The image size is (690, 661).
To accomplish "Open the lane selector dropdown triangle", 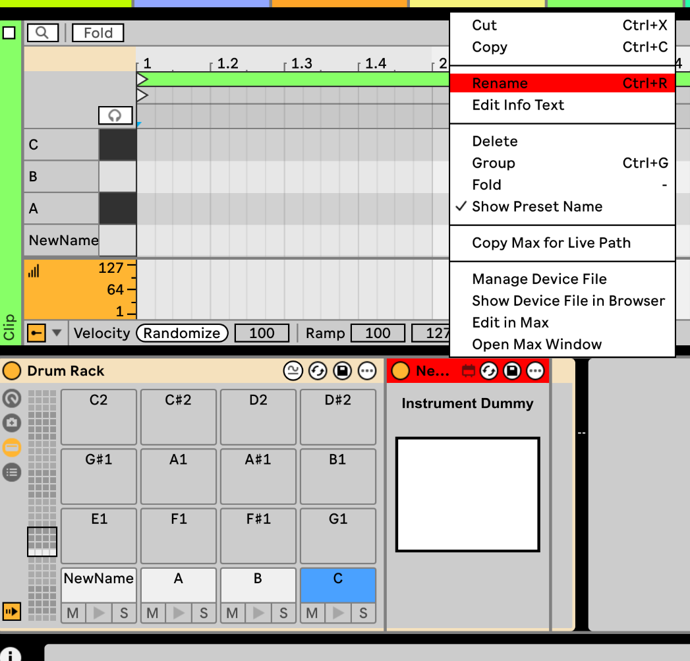I will click(56, 333).
